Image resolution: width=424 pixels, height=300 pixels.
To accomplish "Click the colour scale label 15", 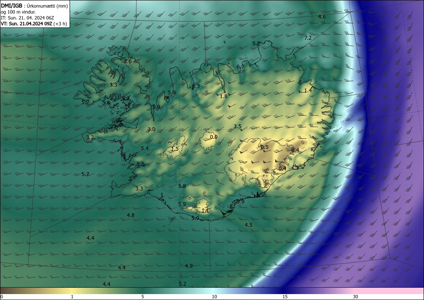I will pos(285,297).
